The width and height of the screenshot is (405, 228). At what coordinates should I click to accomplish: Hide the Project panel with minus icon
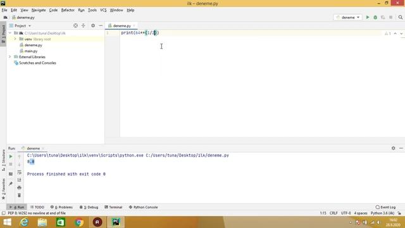point(101,25)
